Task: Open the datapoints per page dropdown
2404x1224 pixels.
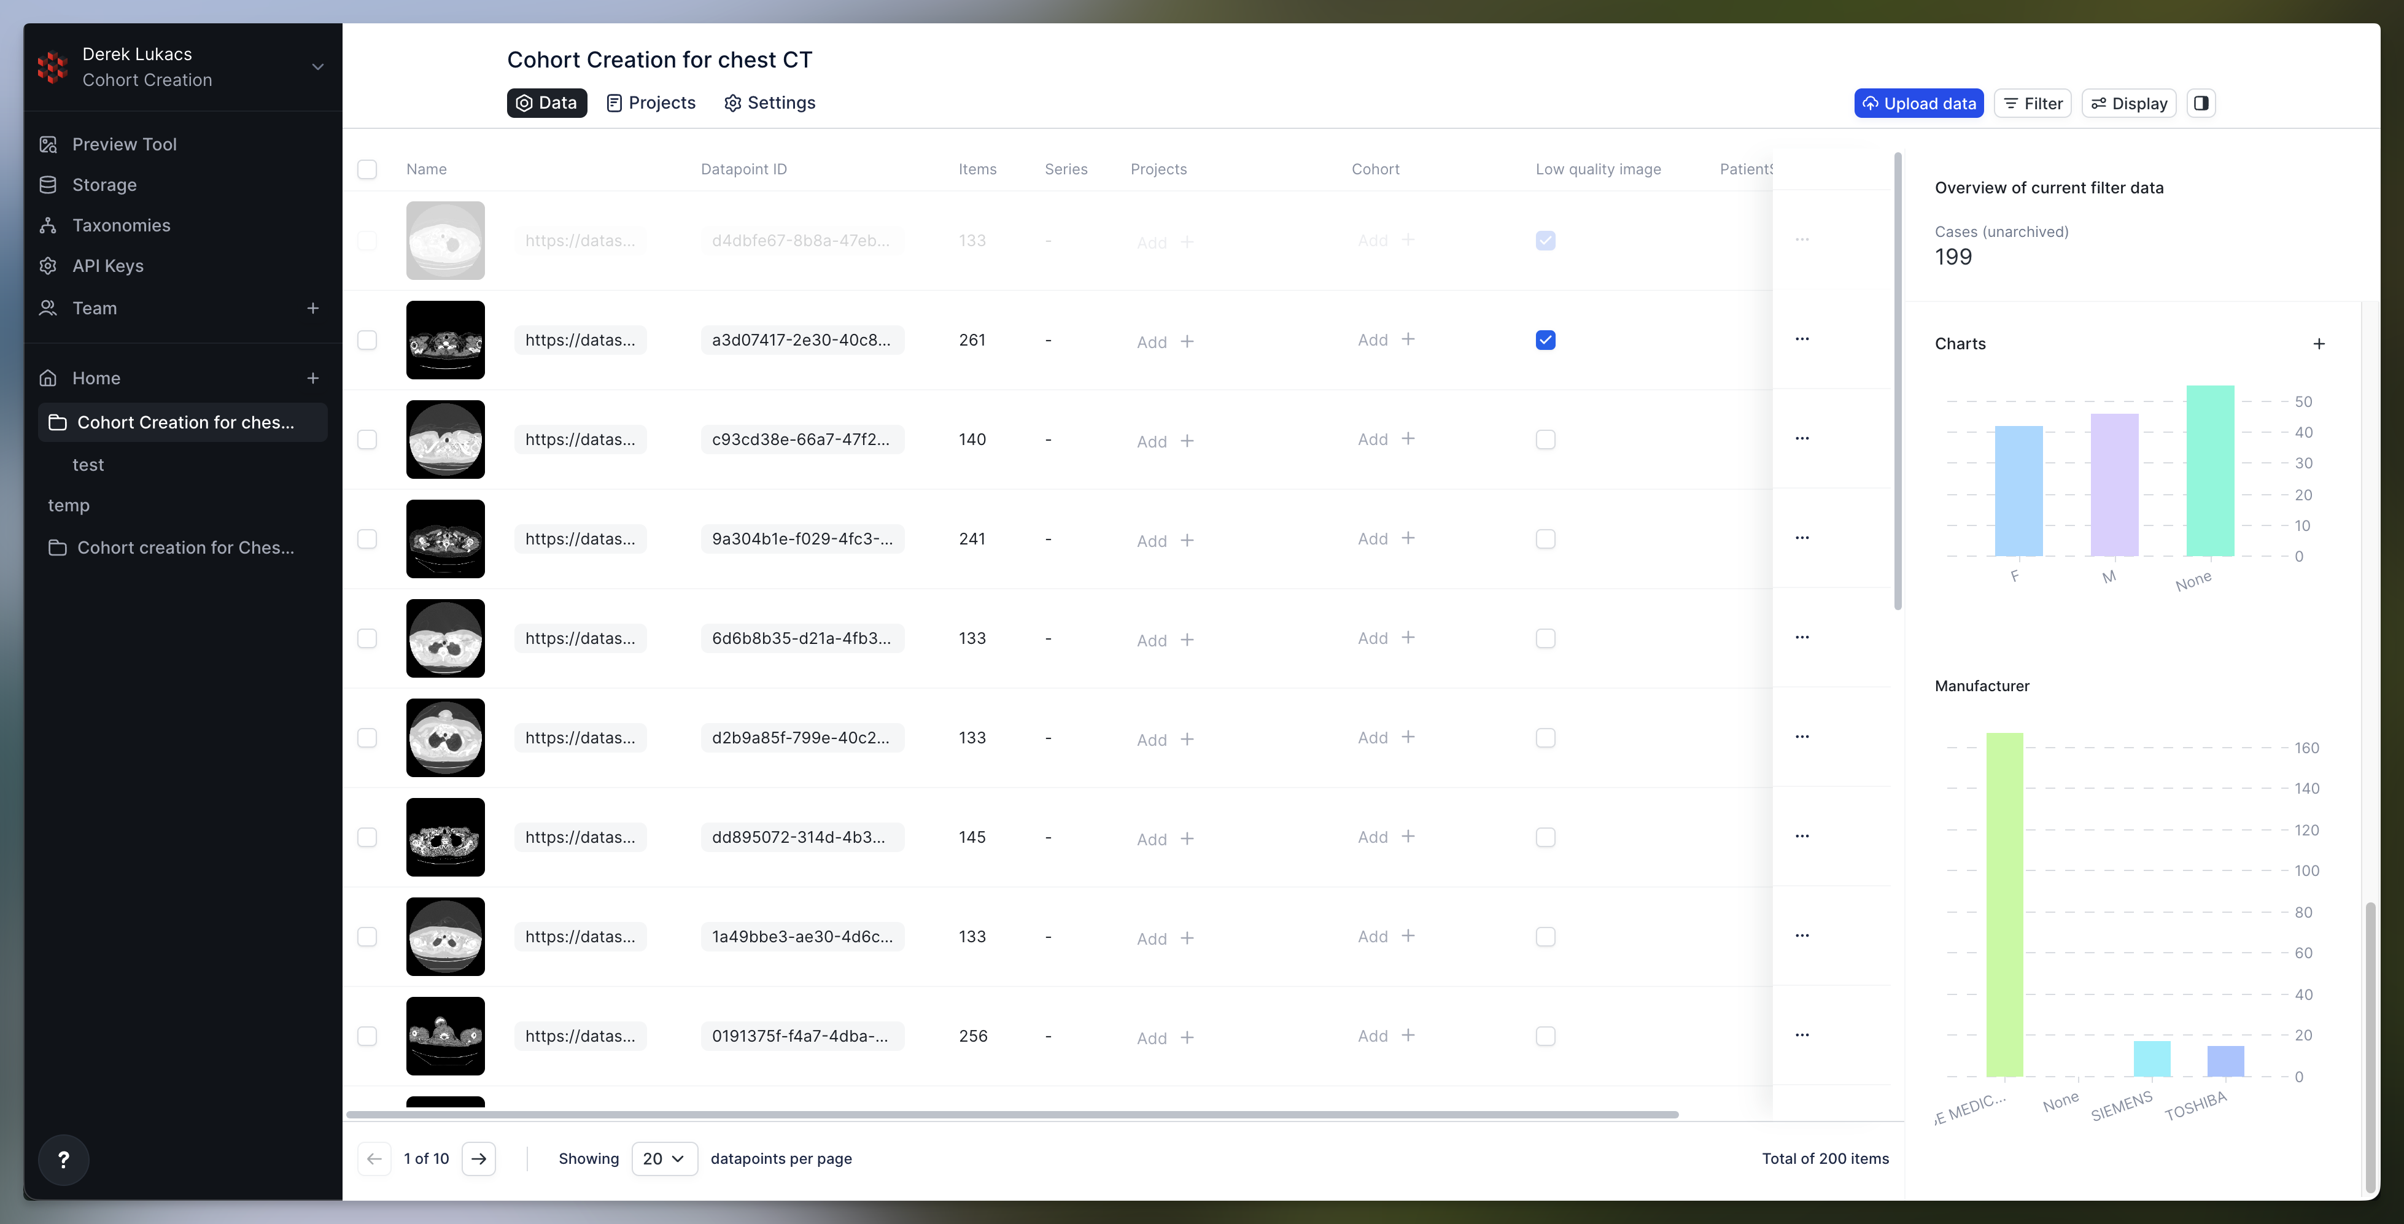Action: pos(664,1159)
